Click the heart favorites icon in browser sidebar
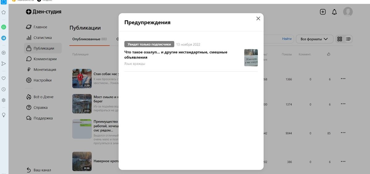 point(4,78)
